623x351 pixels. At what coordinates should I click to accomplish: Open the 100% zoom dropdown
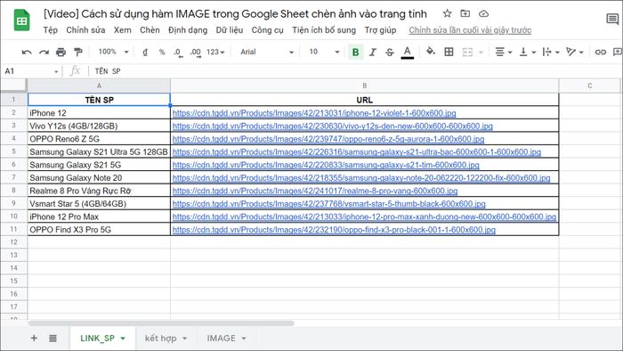113,52
